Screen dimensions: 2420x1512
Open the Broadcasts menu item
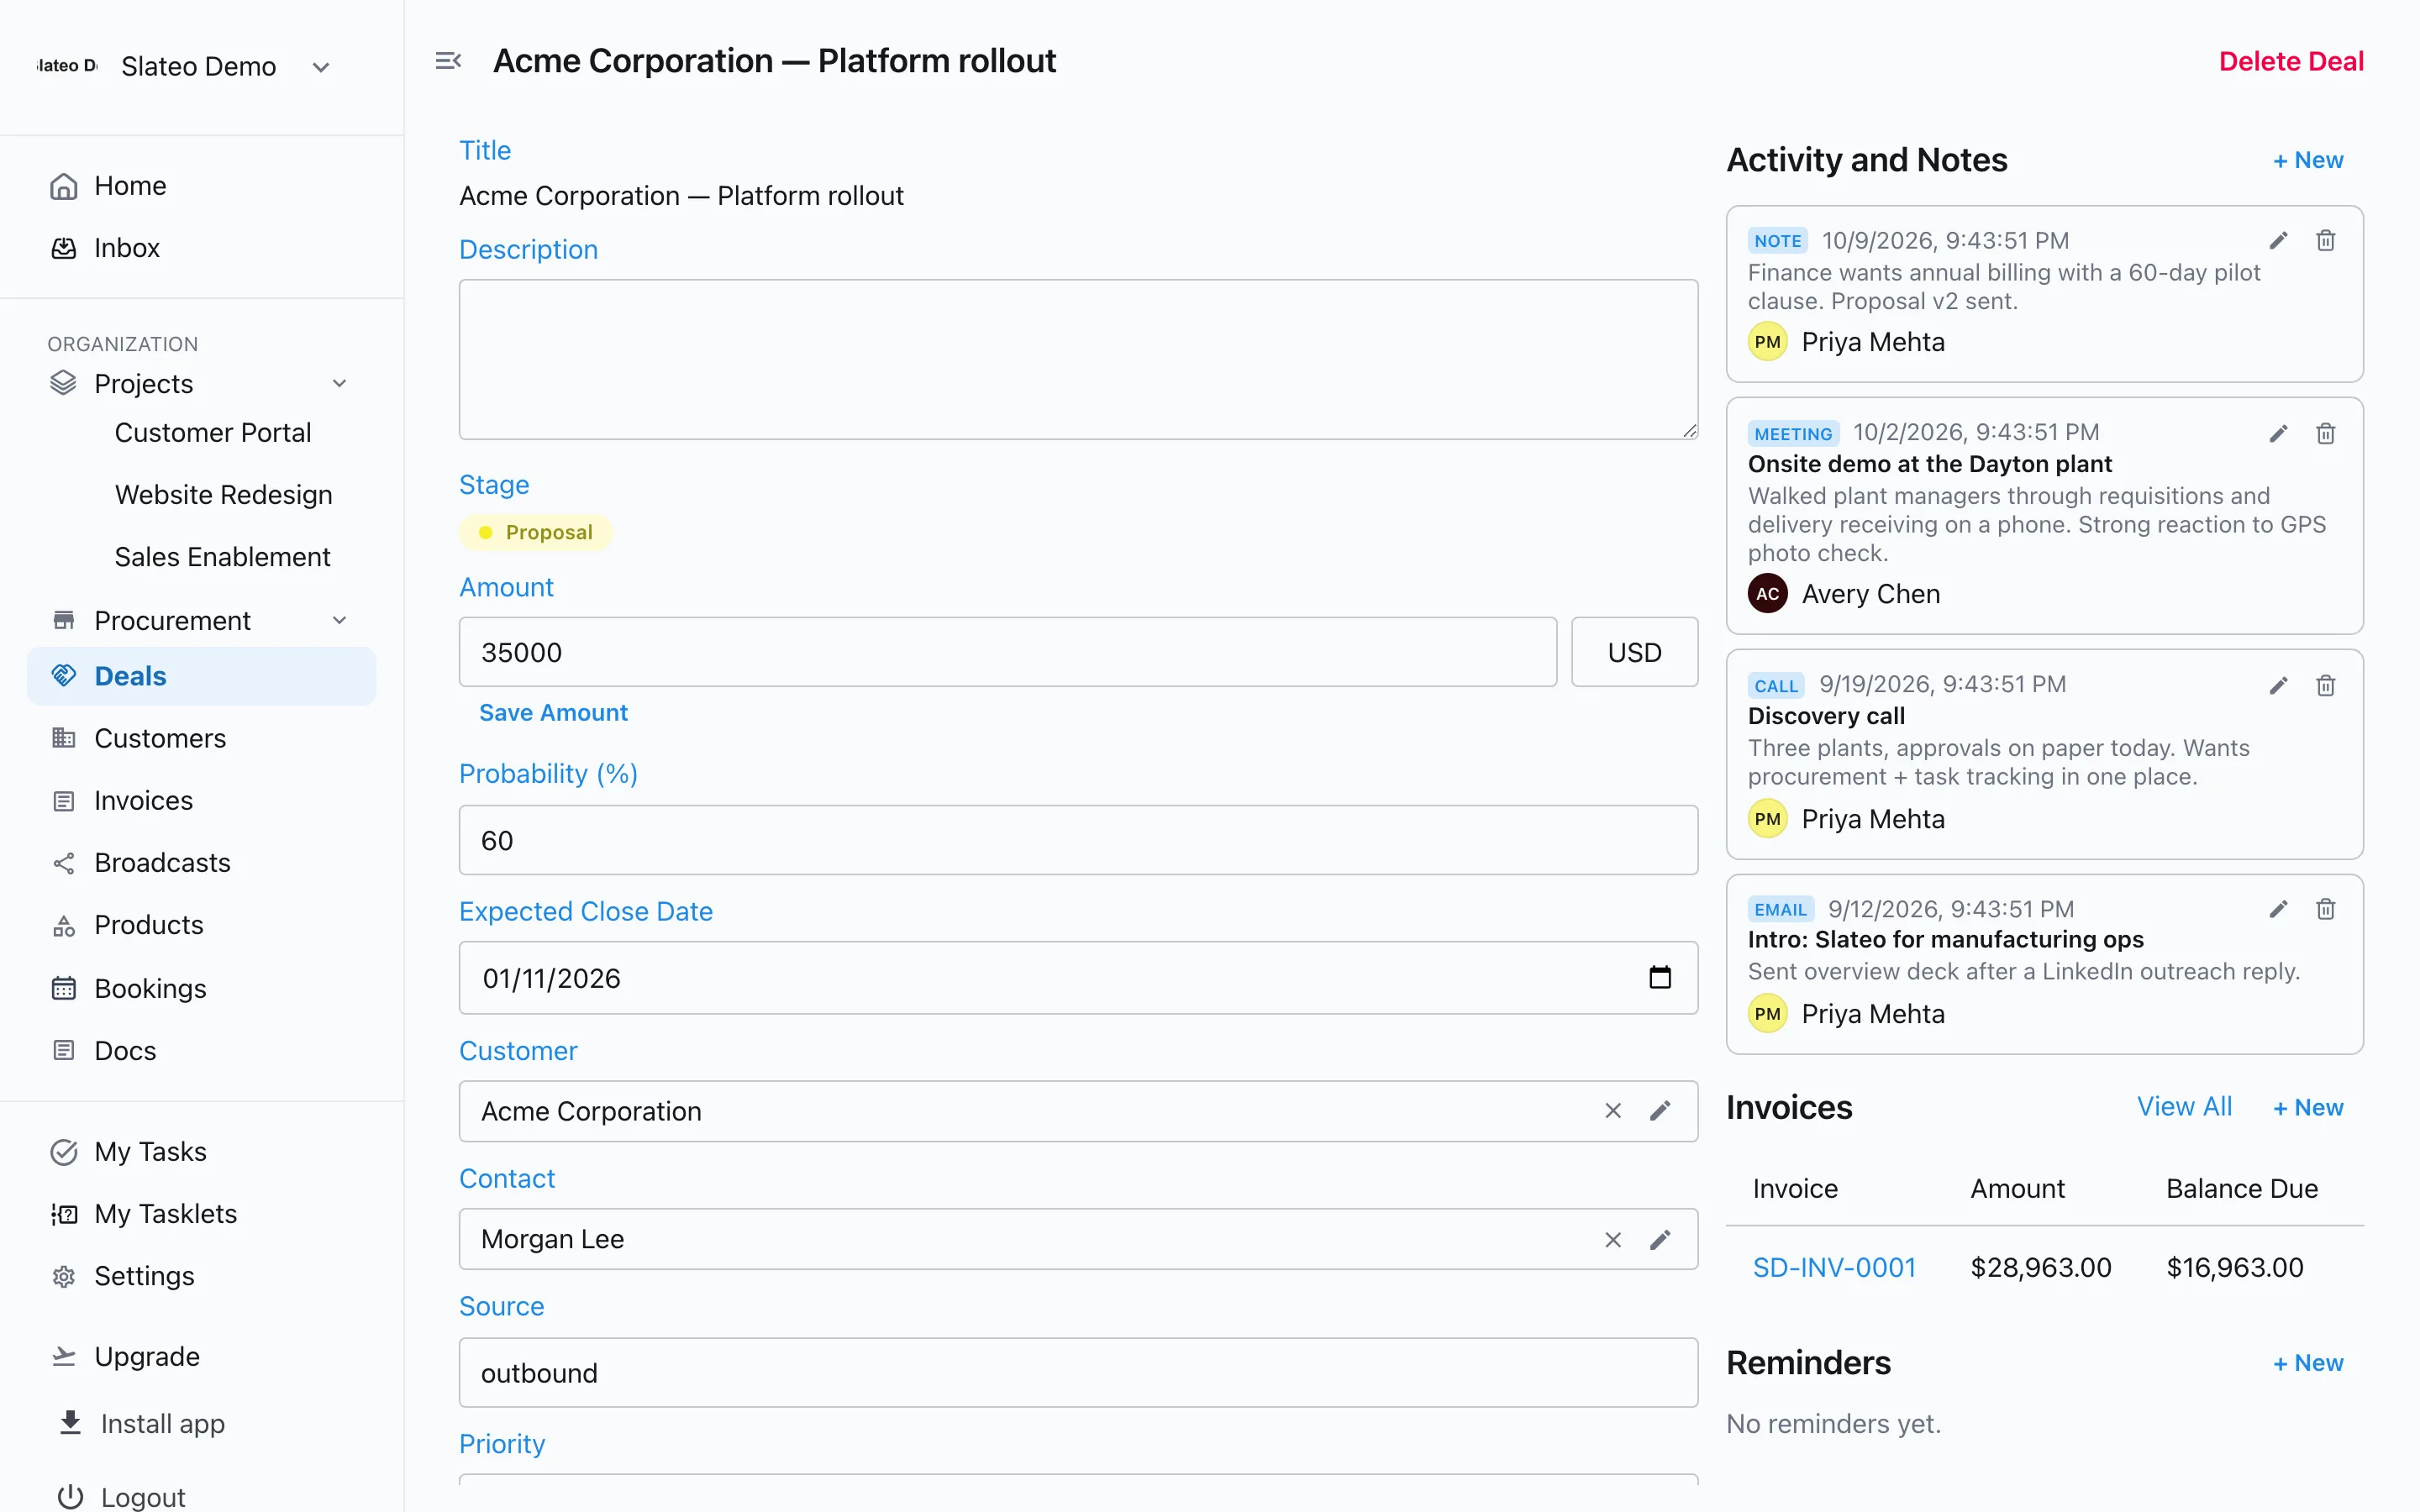(162, 862)
